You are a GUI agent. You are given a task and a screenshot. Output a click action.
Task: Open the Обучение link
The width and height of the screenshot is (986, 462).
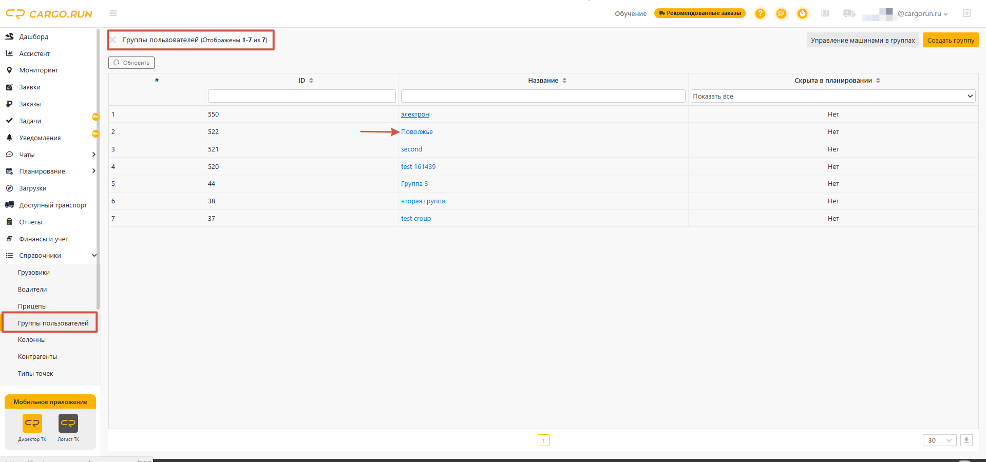coord(631,14)
